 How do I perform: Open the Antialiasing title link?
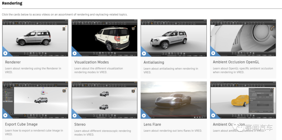pyautogui.click(x=154, y=62)
